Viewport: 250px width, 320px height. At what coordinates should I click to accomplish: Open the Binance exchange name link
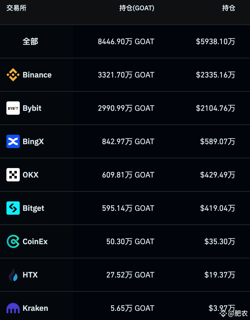pyautogui.click(x=37, y=75)
